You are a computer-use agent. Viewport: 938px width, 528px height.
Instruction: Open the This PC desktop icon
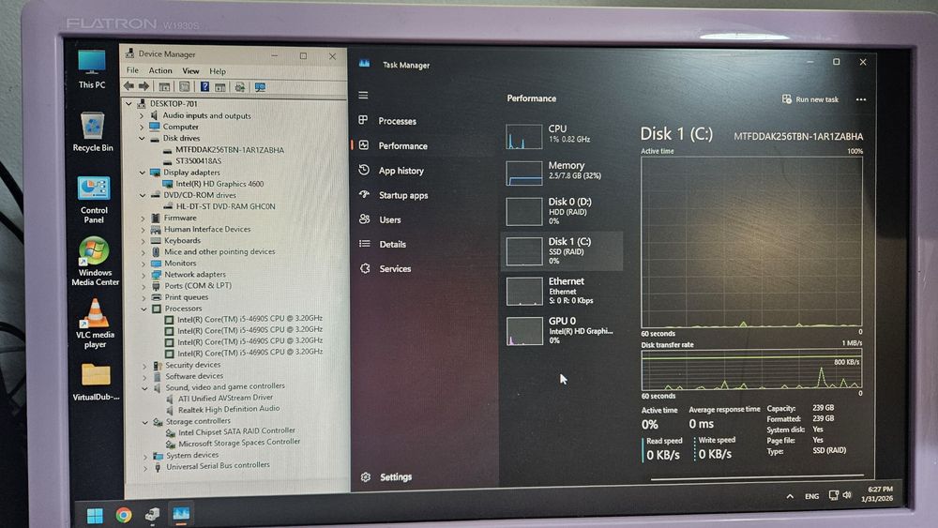point(92,68)
